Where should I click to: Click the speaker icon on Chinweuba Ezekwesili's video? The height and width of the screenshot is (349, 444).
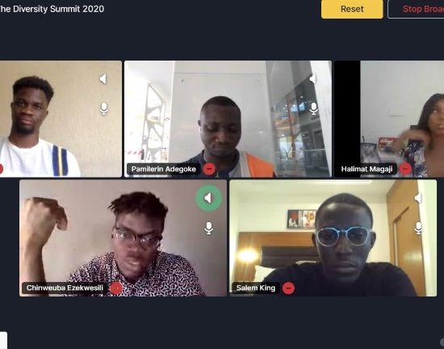click(208, 198)
